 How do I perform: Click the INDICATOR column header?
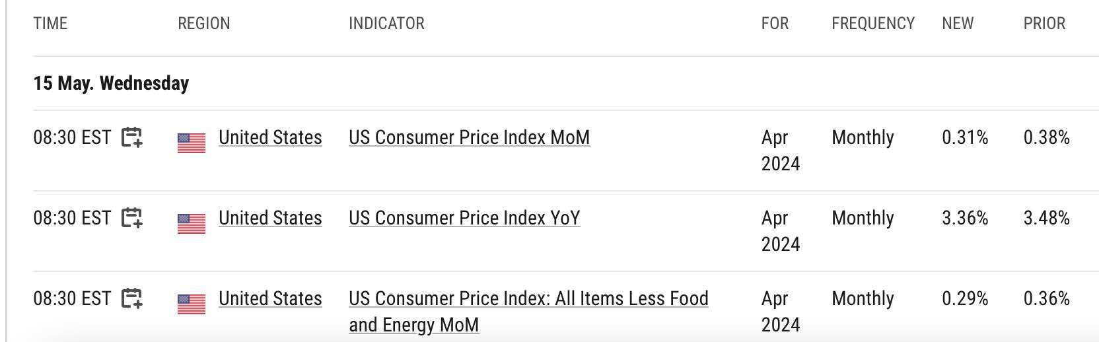pyautogui.click(x=386, y=24)
